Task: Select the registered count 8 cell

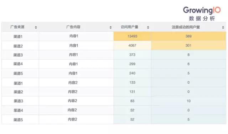Action: 188,55
